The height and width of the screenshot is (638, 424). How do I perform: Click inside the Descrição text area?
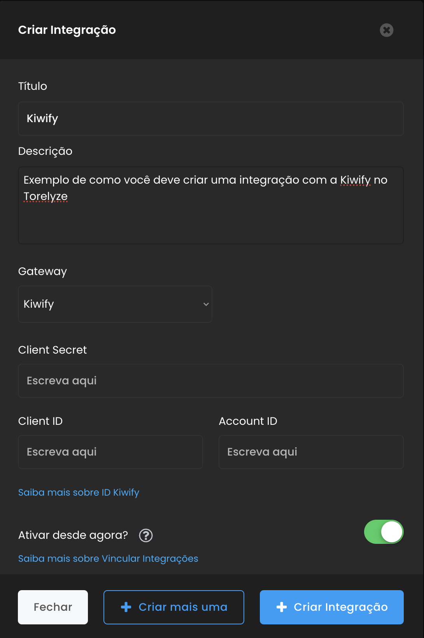point(210,222)
